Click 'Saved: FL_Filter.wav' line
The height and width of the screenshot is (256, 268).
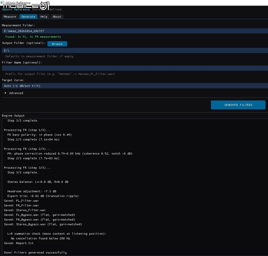coord(21,201)
